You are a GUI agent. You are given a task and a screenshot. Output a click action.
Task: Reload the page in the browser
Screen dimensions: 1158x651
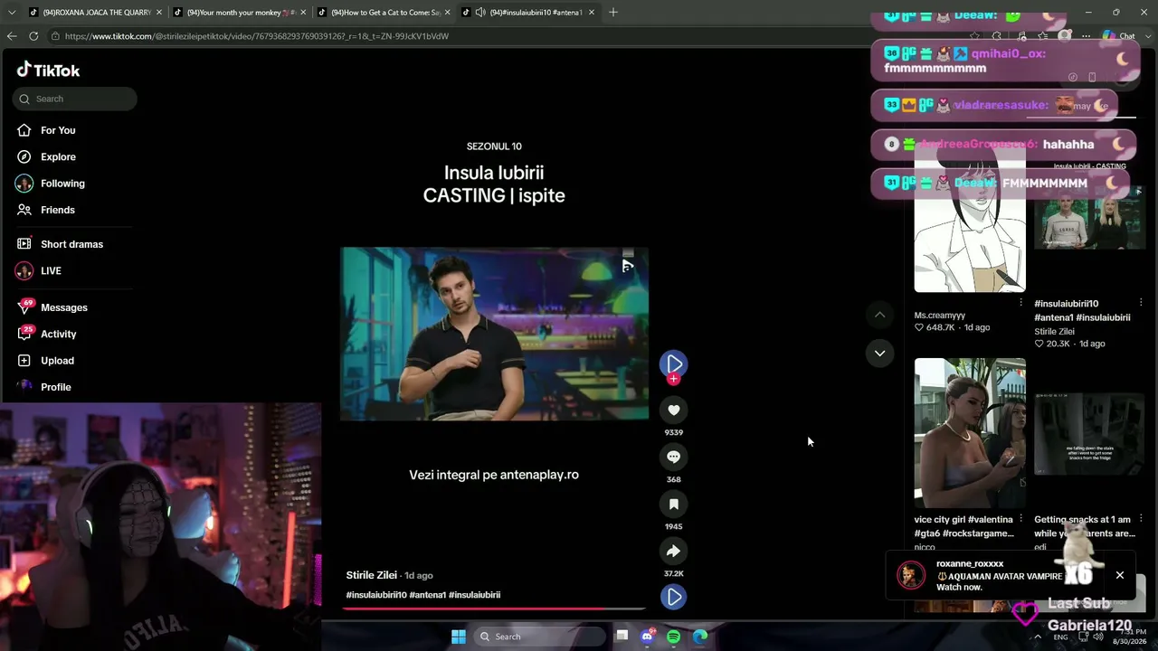pos(33,36)
